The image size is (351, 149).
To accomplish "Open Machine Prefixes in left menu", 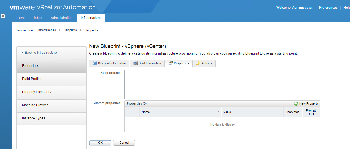I will (52, 105).
